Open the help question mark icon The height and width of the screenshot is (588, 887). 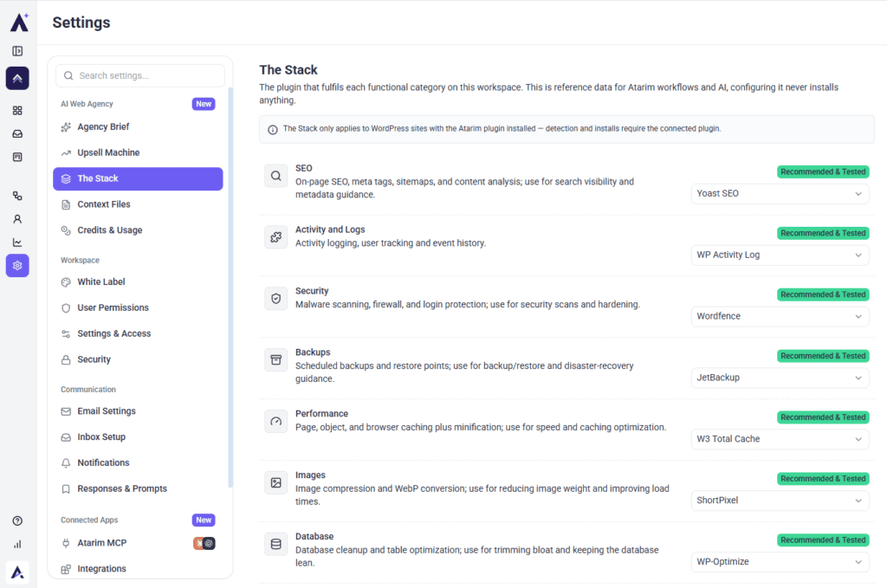point(17,520)
